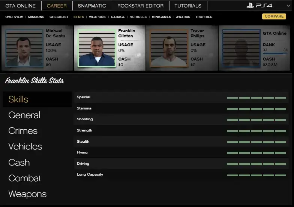Click the Special skill label
This screenshot has height=207, width=294.
coord(83,97)
